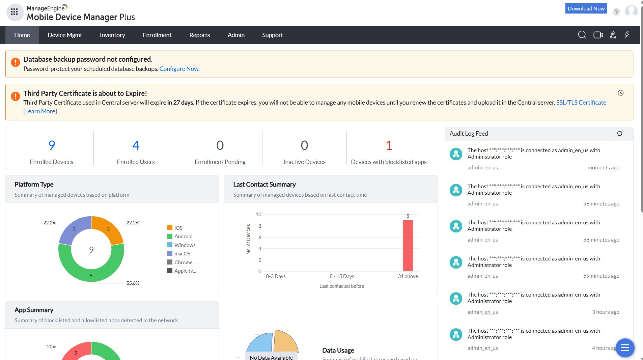
Task: Open the video camera demo icon
Action: [598, 35]
